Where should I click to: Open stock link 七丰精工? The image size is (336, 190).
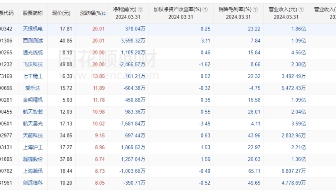coord(33,76)
